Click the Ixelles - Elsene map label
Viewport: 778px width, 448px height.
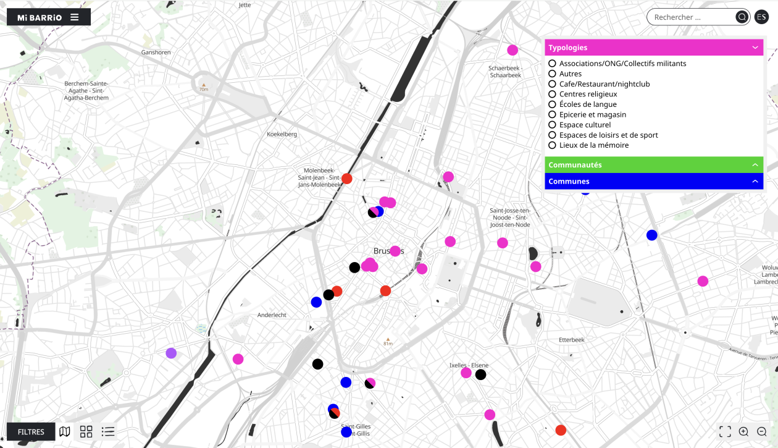469,365
